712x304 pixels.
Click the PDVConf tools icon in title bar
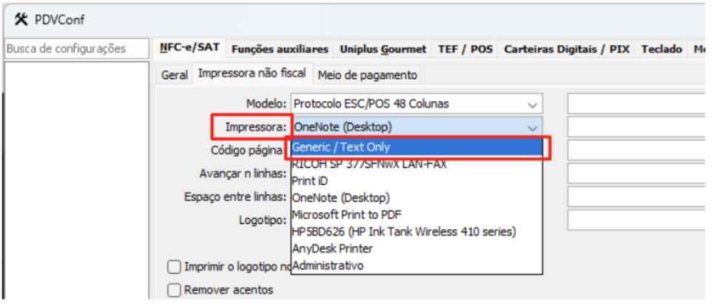pos(21,18)
